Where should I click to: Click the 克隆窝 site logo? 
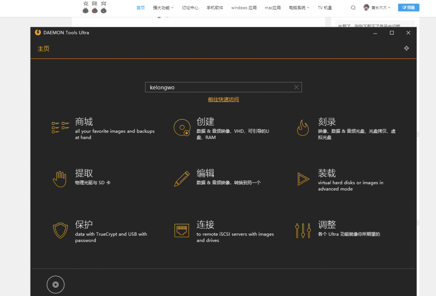pos(95,7)
